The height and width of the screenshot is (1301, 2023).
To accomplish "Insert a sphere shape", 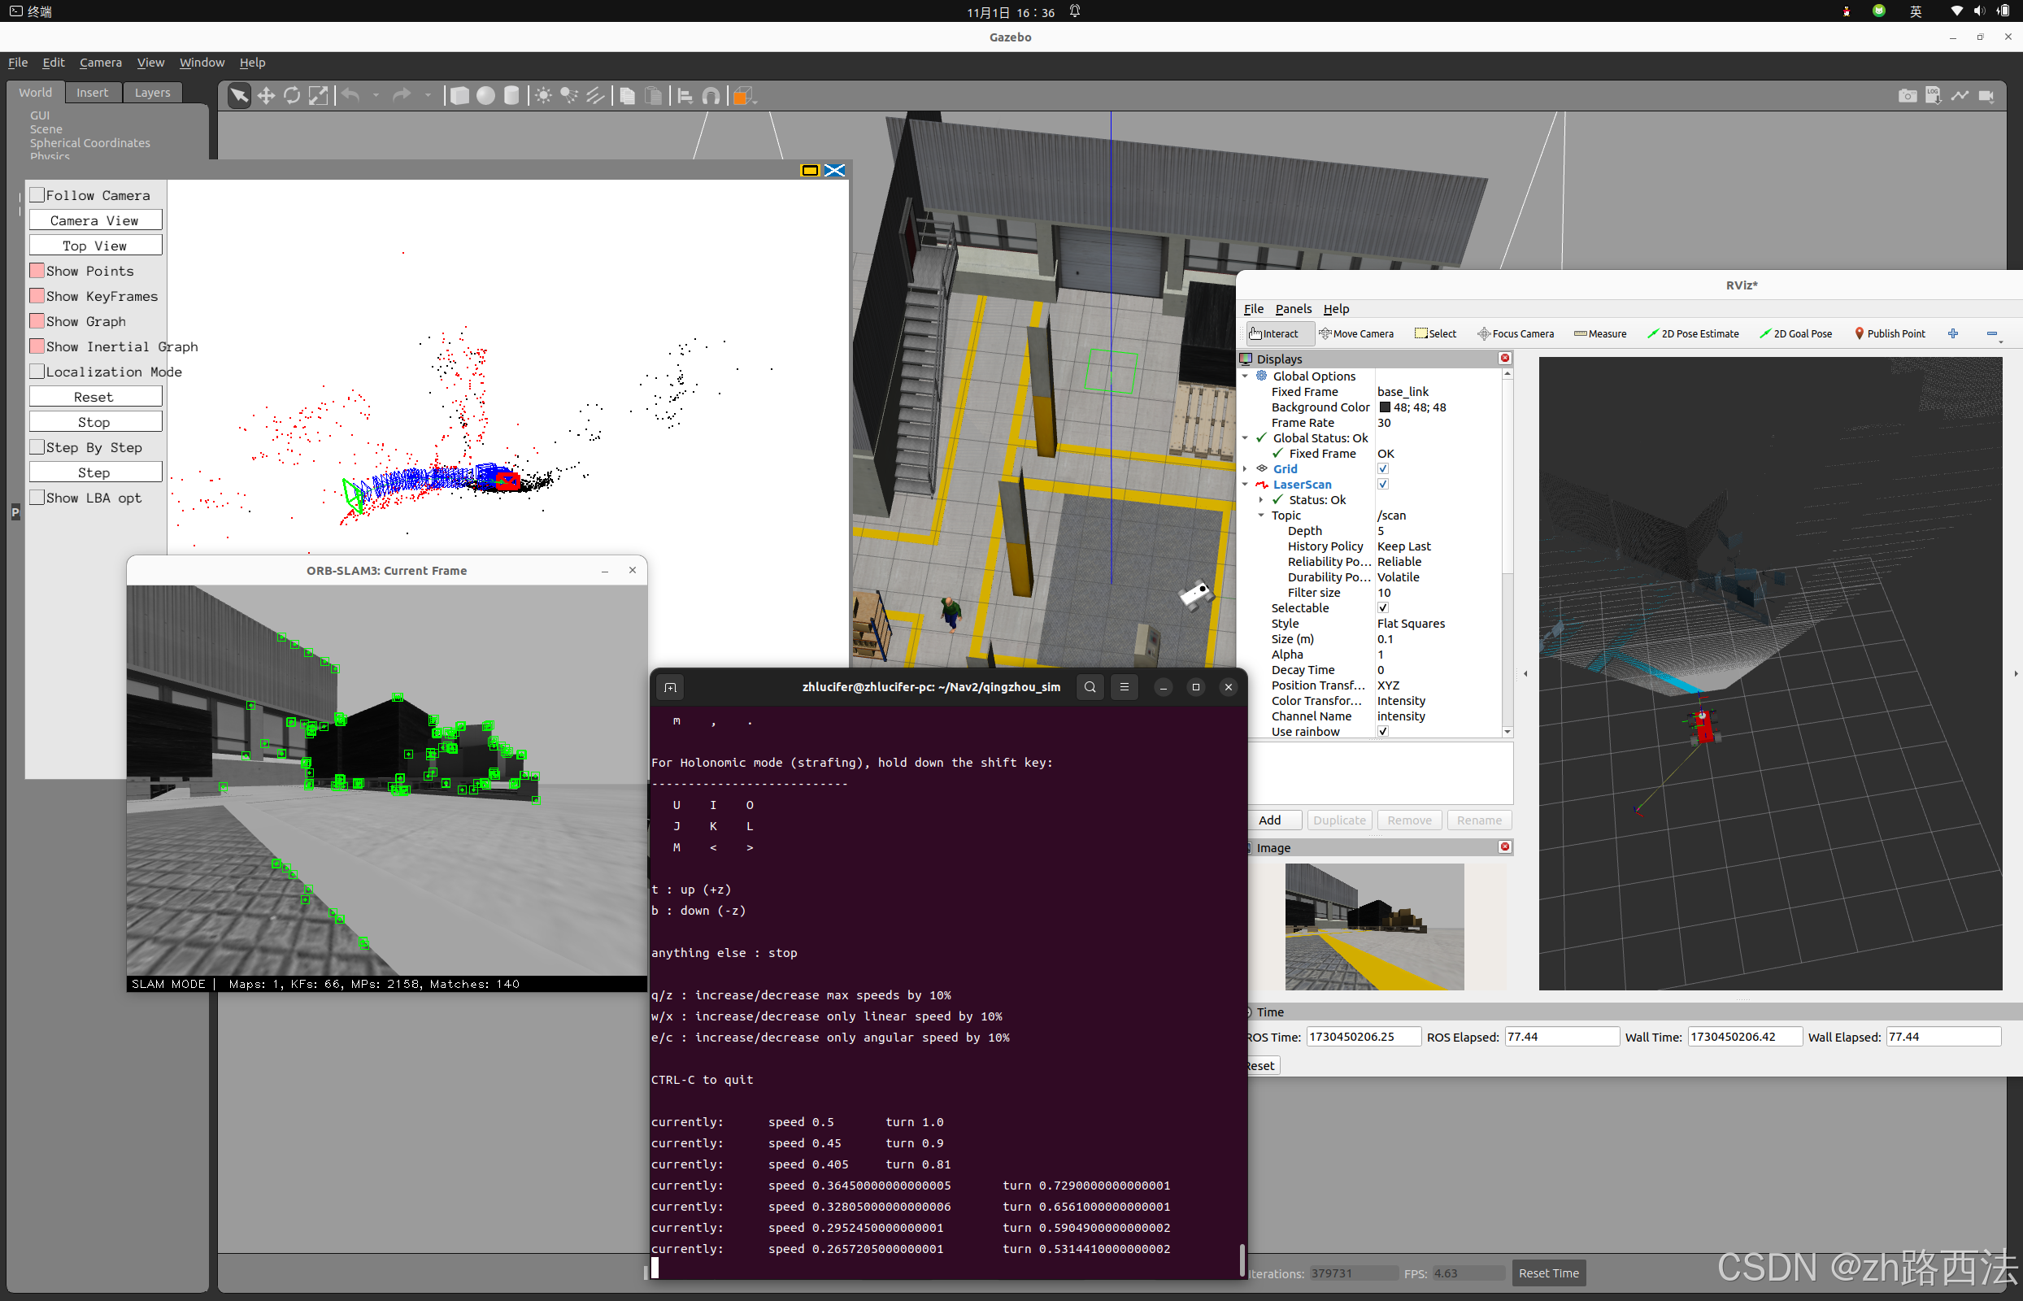I will point(485,95).
